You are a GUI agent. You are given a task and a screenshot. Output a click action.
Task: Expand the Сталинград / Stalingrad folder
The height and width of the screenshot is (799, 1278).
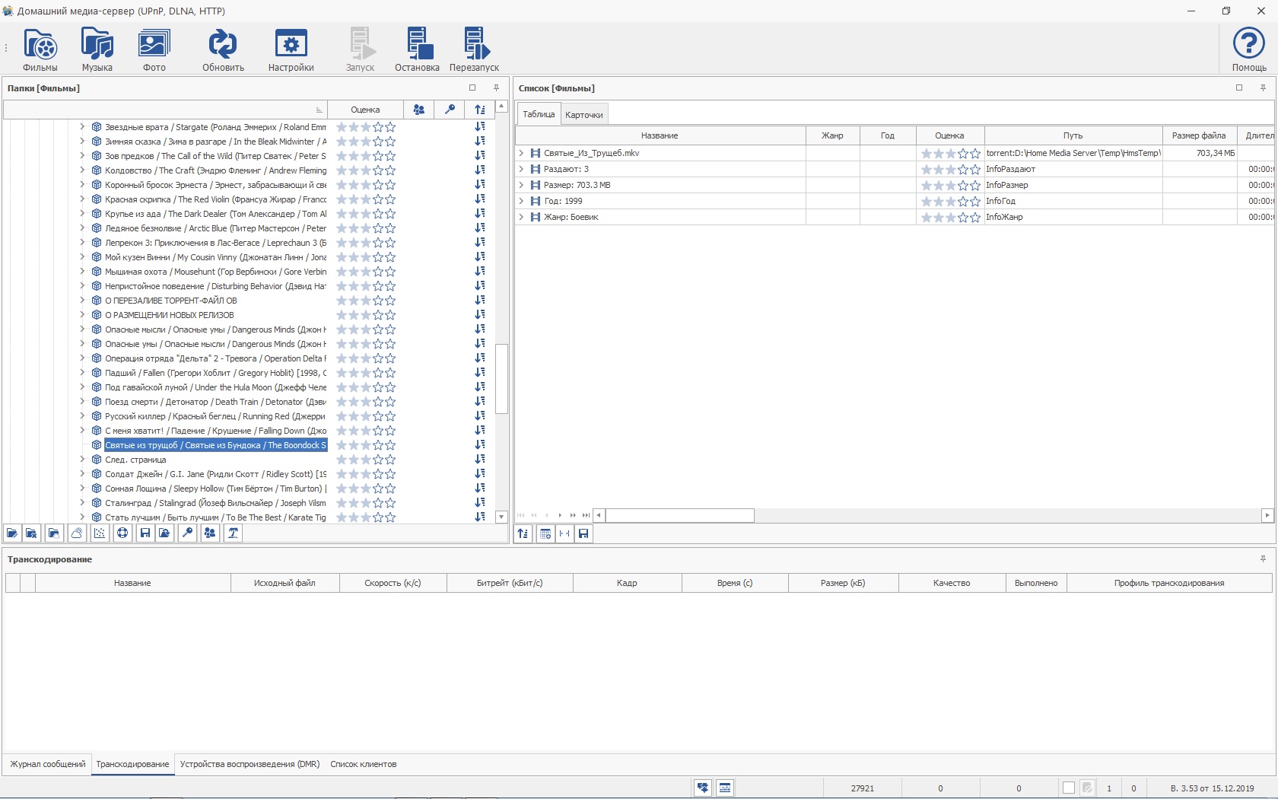coord(82,503)
